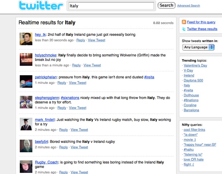Reply to beefy54's tweet
This screenshot has height=174, width=222.
[x=63, y=147]
